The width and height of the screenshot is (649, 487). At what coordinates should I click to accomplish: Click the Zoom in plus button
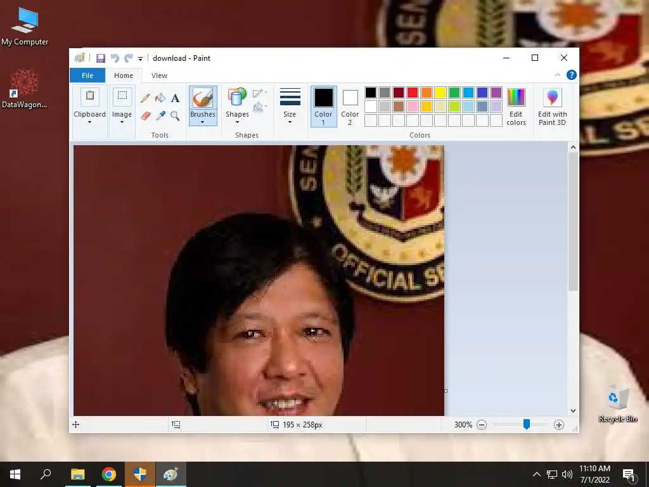pyautogui.click(x=559, y=425)
